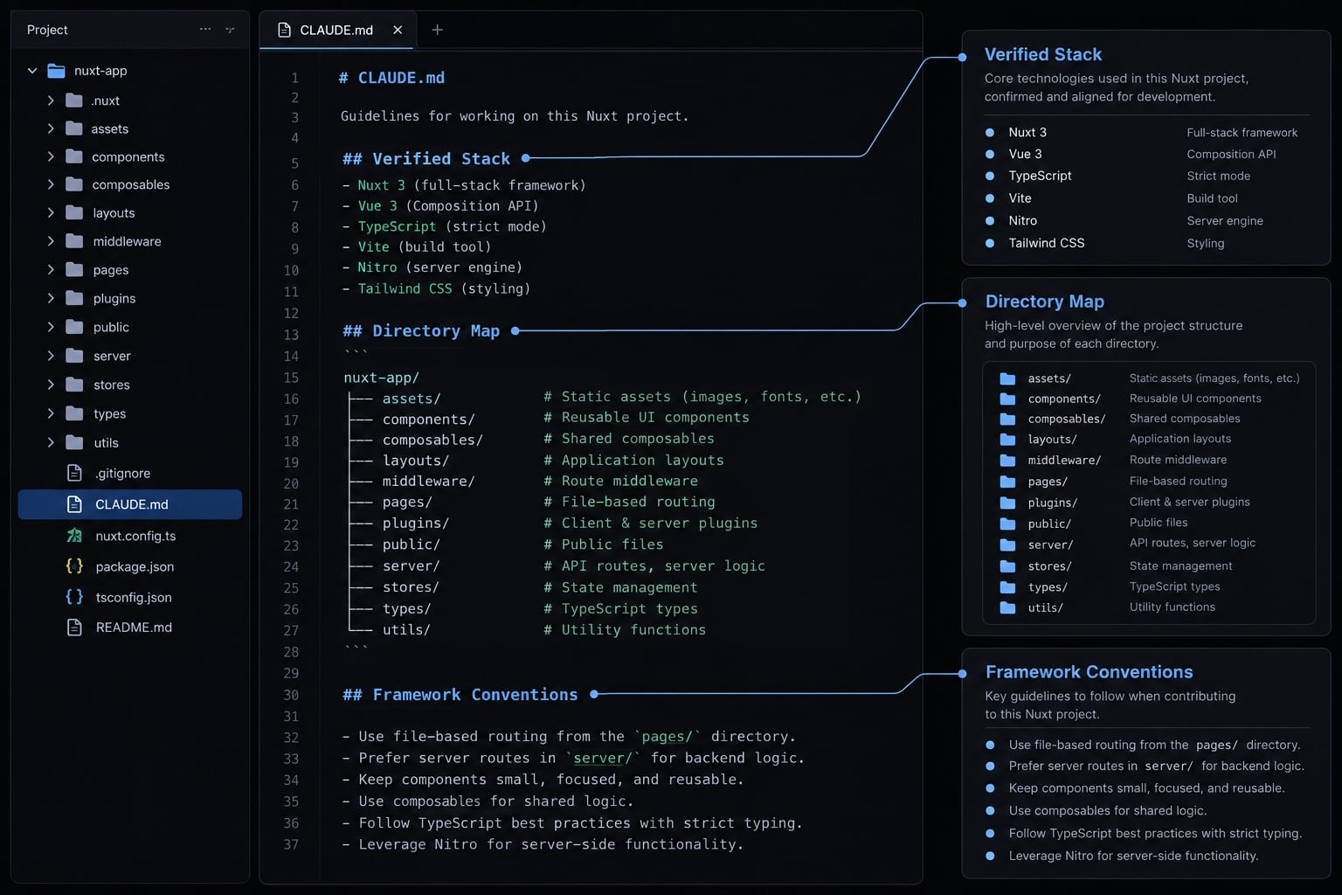
Task: Open the Project panel more options menu
Action: click(x=205, y=30)
